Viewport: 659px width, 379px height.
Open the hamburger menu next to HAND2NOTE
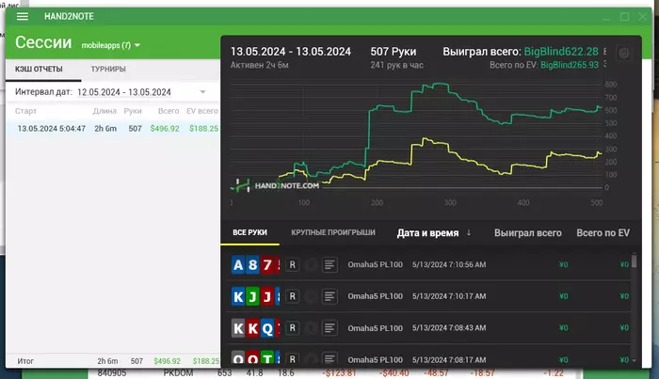click(x=23, y=16)
